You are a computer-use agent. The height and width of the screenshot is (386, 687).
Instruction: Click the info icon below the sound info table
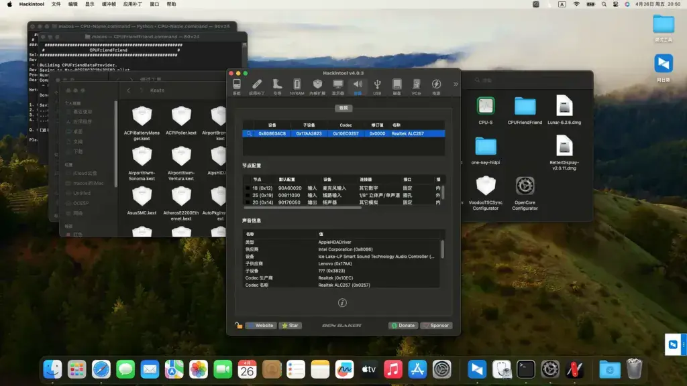[x=342, y=303]
